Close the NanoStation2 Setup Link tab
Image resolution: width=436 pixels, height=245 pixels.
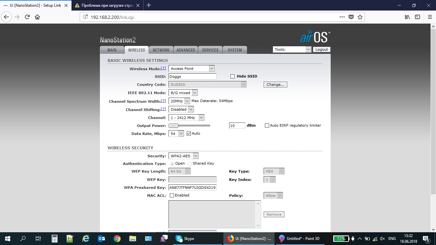66,5
